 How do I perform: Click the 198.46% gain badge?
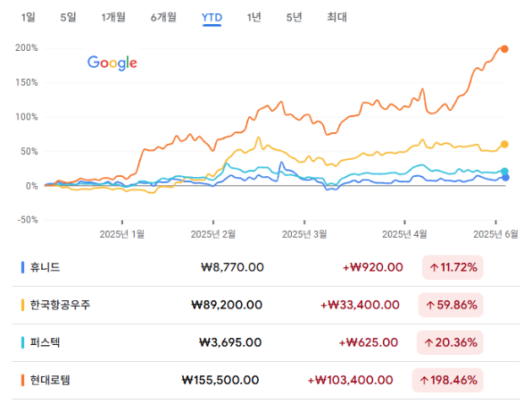[447, 380]
